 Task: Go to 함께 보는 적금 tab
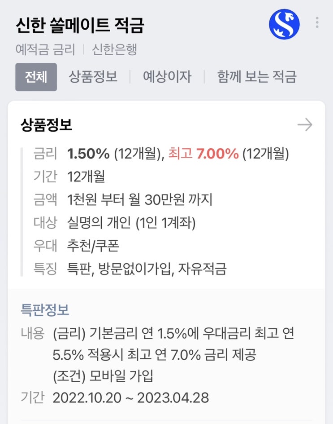tap(256, 77)
